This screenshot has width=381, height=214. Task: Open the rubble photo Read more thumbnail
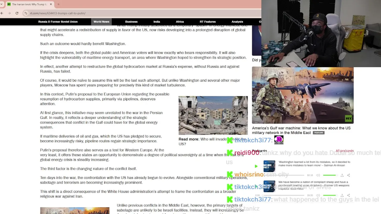213,115
